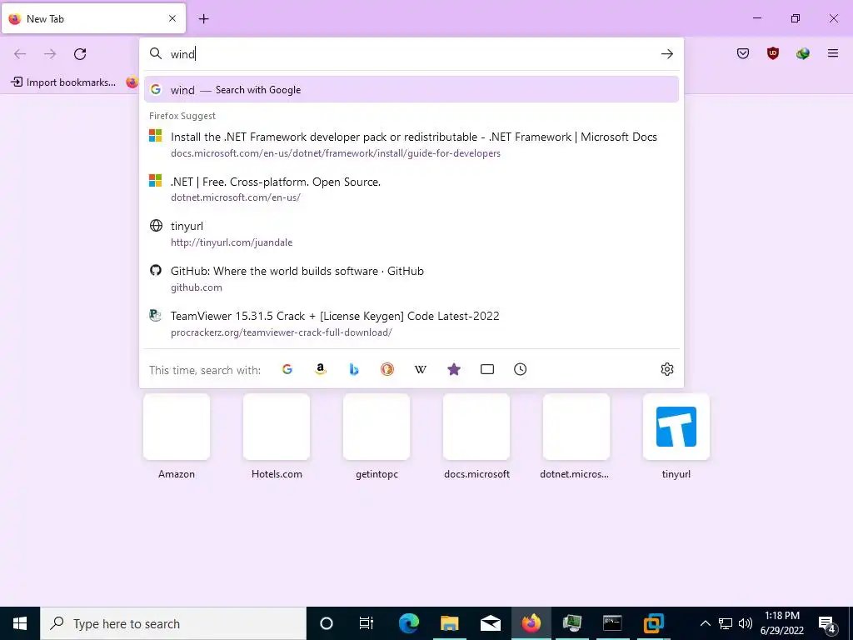Search bookmarks with the star icon

tap(454, 369)
